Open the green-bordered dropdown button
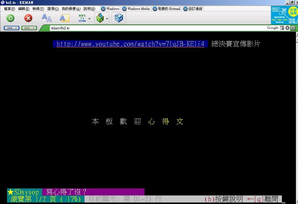Screen dimensions: 298x204 29,28
